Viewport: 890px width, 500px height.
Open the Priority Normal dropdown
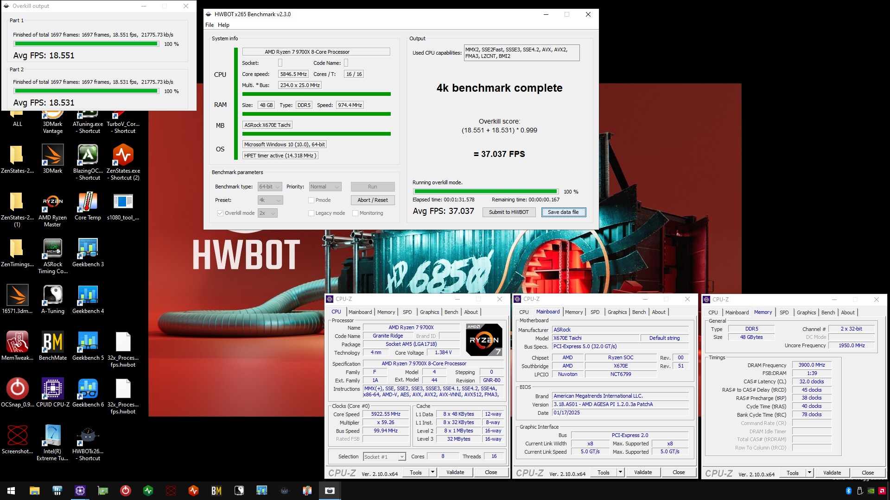click(x=325, y=187)
